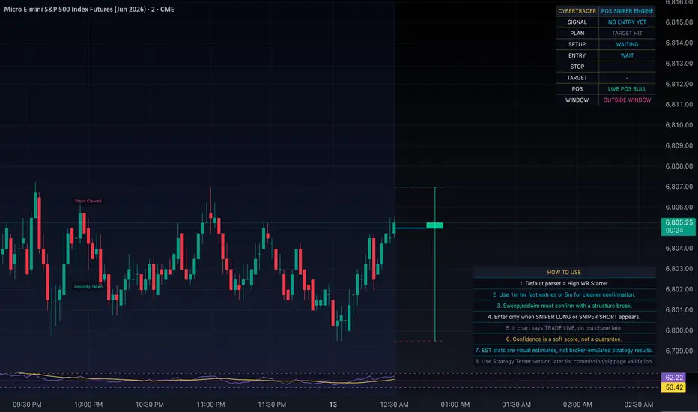
Task: Select the NO ENTRY YET status value
Action: click(627, 22)
